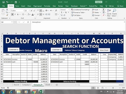
Task: Switch to the Developer ribbon tab
Action: [x=74, y=6]
